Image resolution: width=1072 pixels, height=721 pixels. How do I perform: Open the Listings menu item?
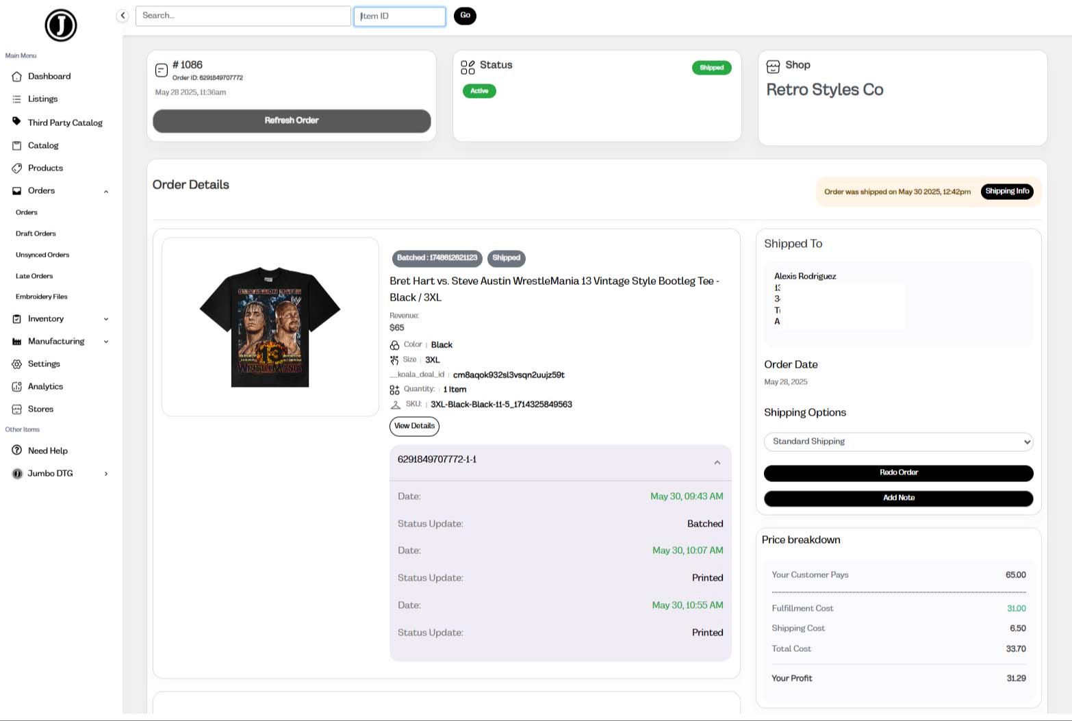click(42, 99)
